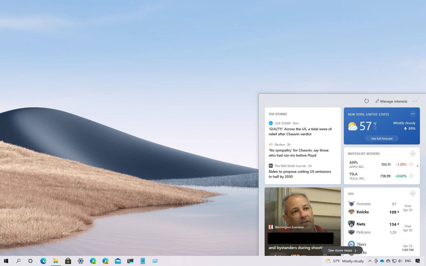Click the Nets team logo
The image size is (426, 266).
pos(351,224)
